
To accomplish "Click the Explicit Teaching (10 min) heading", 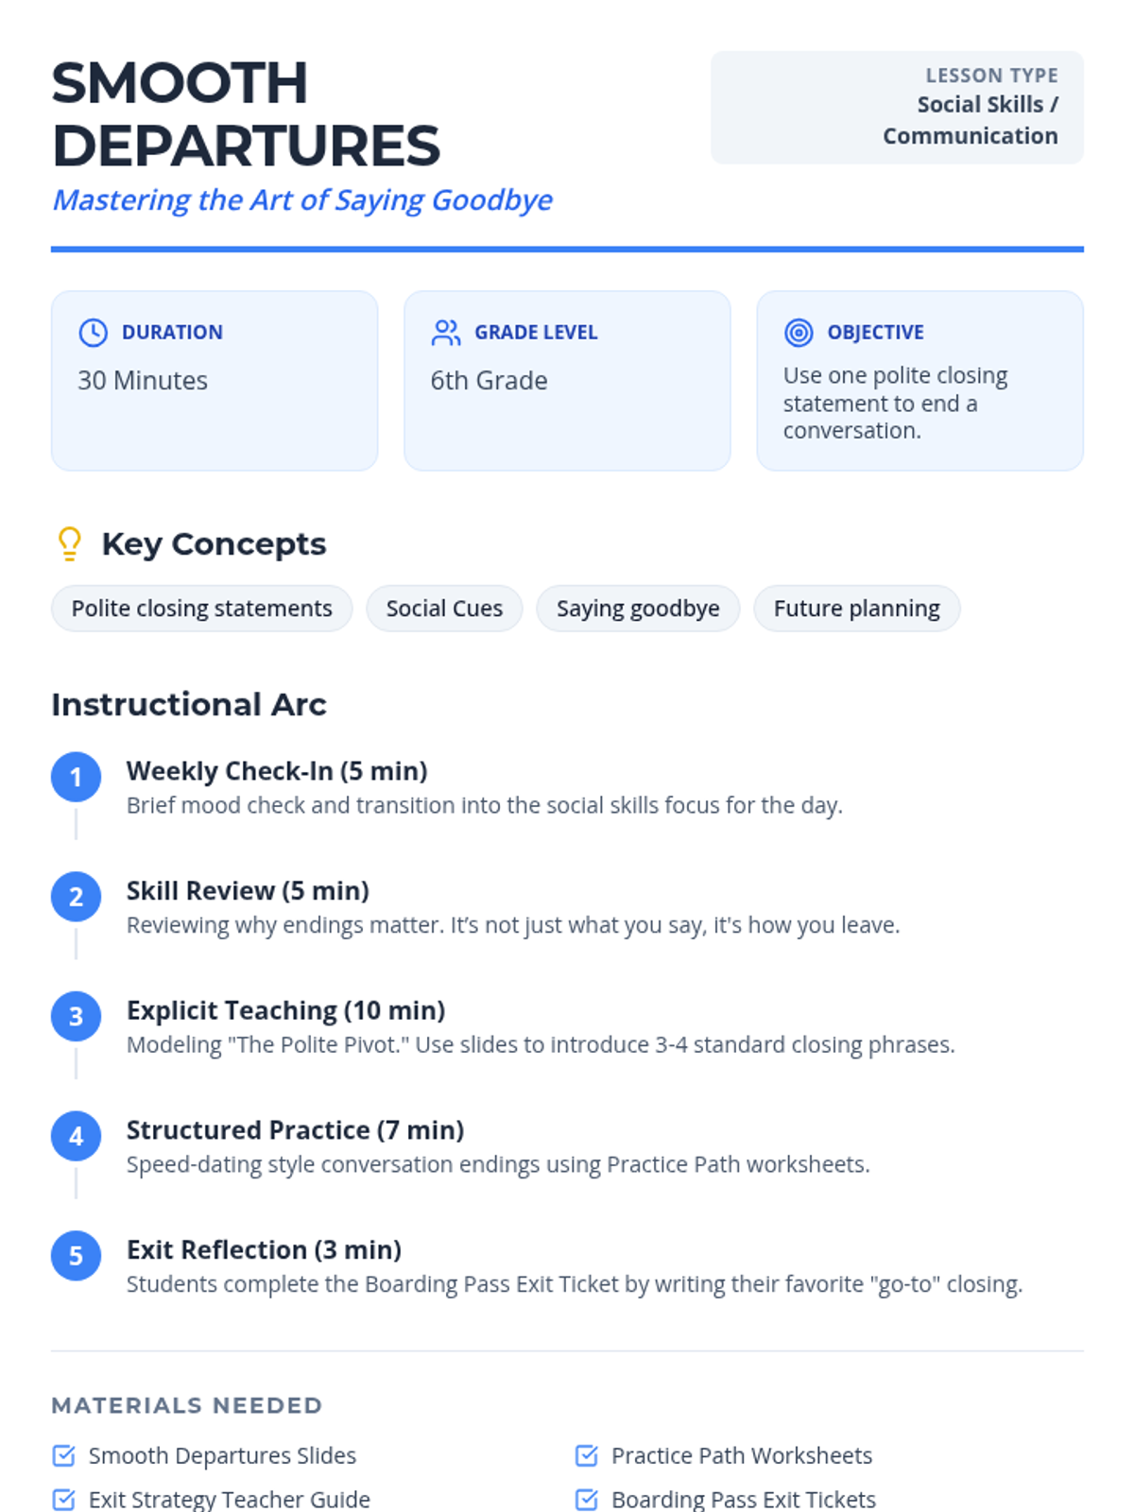I will [285, 1010].
